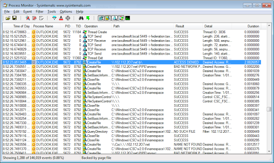Click TID value 11360
Image resolution: width=274 pixels, height=163 pixels.
pyautogui.click(x=77, y=58)
